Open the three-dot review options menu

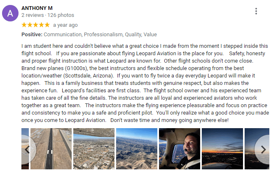click(256, 11)
